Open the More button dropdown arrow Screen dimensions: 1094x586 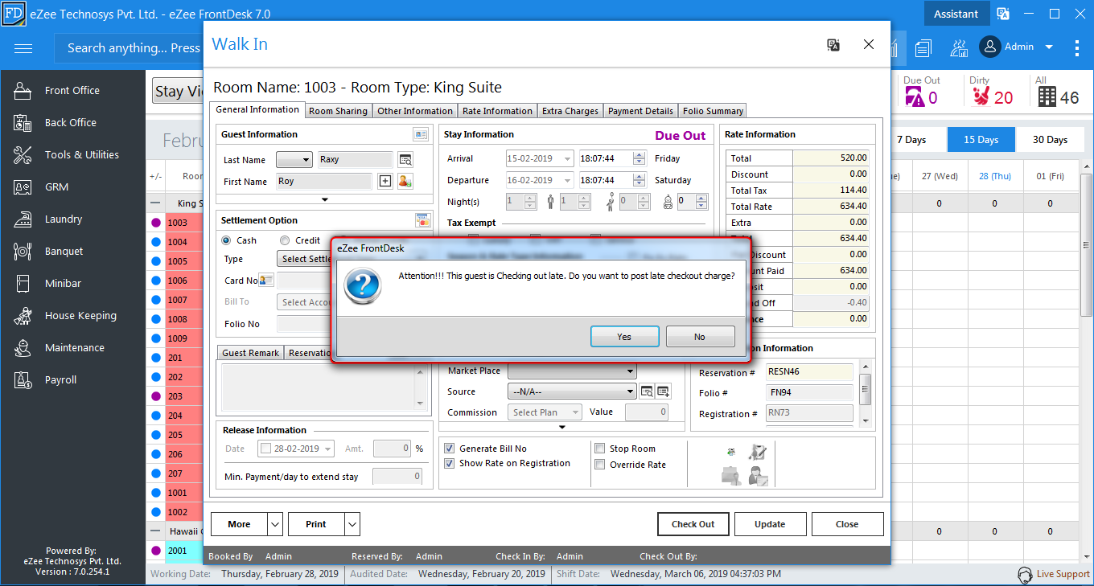click(x=275, y=524)
